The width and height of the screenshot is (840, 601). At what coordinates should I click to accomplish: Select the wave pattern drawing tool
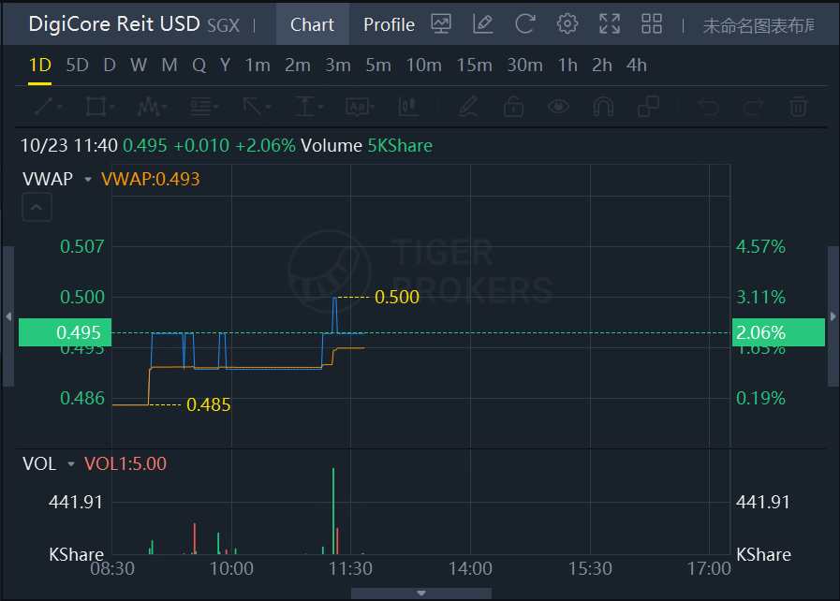tap(148, 107)
